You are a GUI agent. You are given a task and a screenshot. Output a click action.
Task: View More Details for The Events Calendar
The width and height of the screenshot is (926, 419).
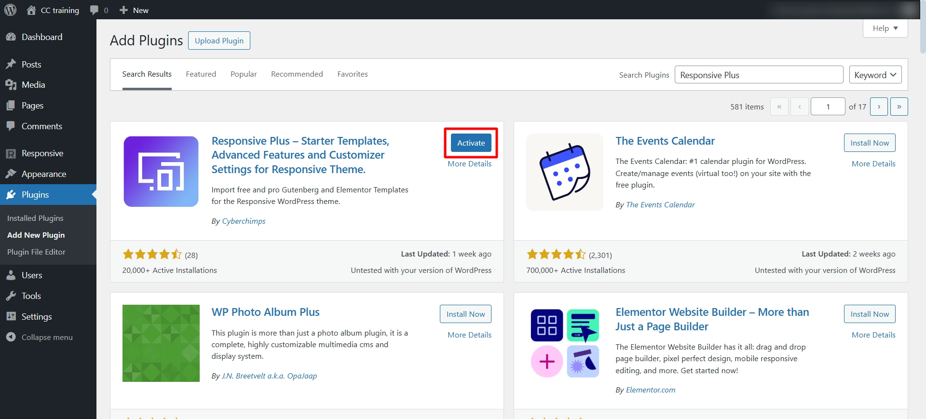pyautogui.click(x=873, y=164)
